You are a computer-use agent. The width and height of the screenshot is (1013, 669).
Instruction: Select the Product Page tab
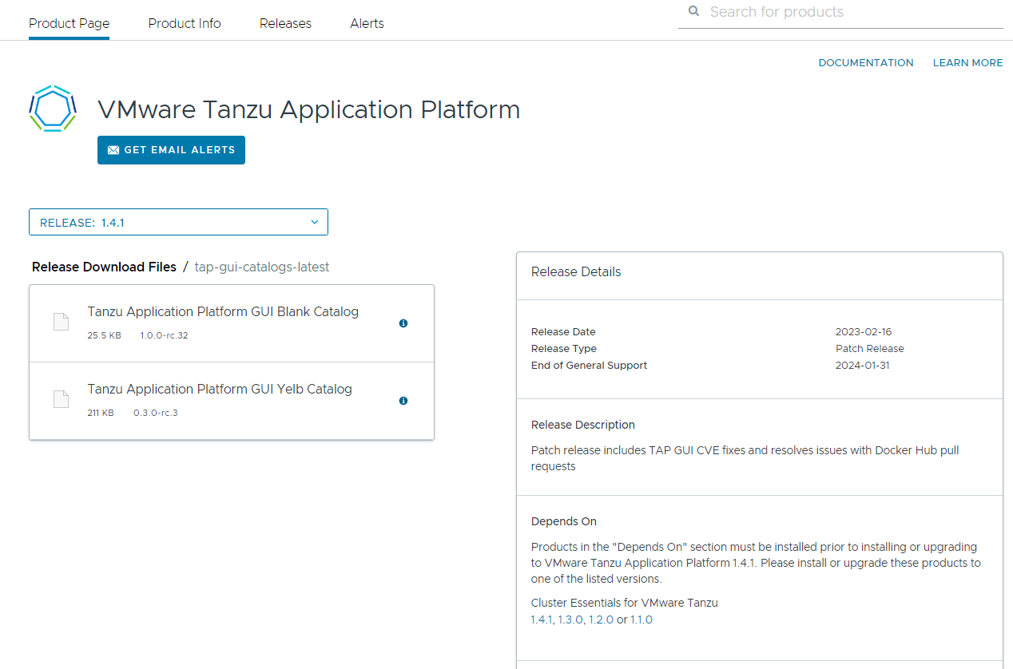tap(69, 23)
